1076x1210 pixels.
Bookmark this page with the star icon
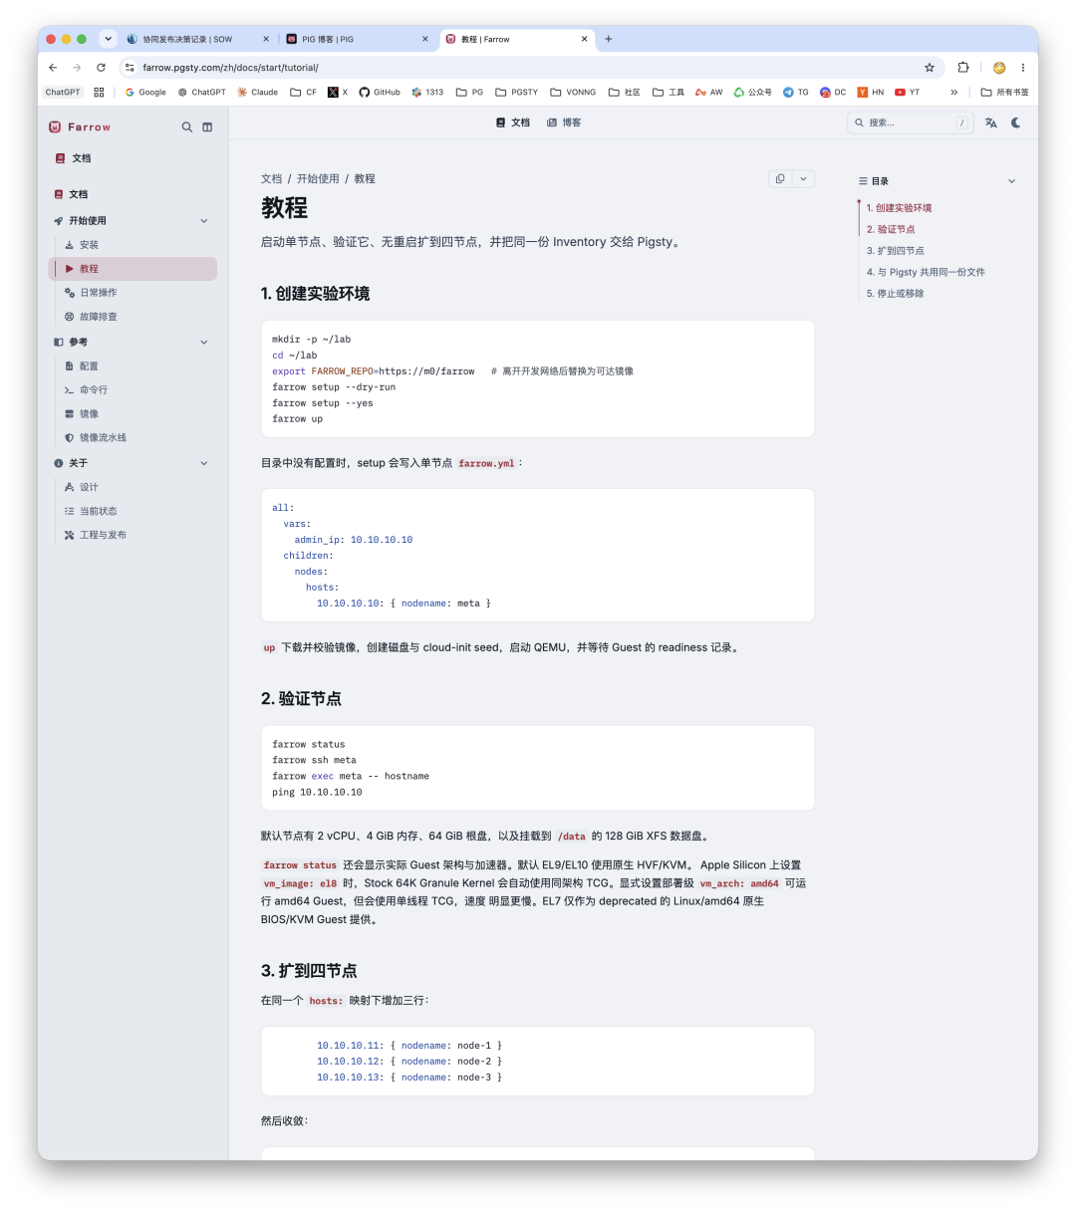point(930,68)
